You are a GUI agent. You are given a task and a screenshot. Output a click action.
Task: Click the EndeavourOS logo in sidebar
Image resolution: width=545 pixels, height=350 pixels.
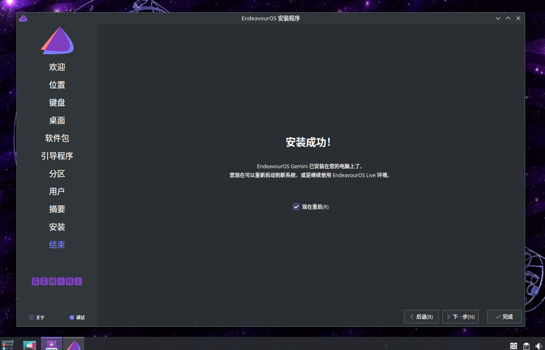pos(57,41)
